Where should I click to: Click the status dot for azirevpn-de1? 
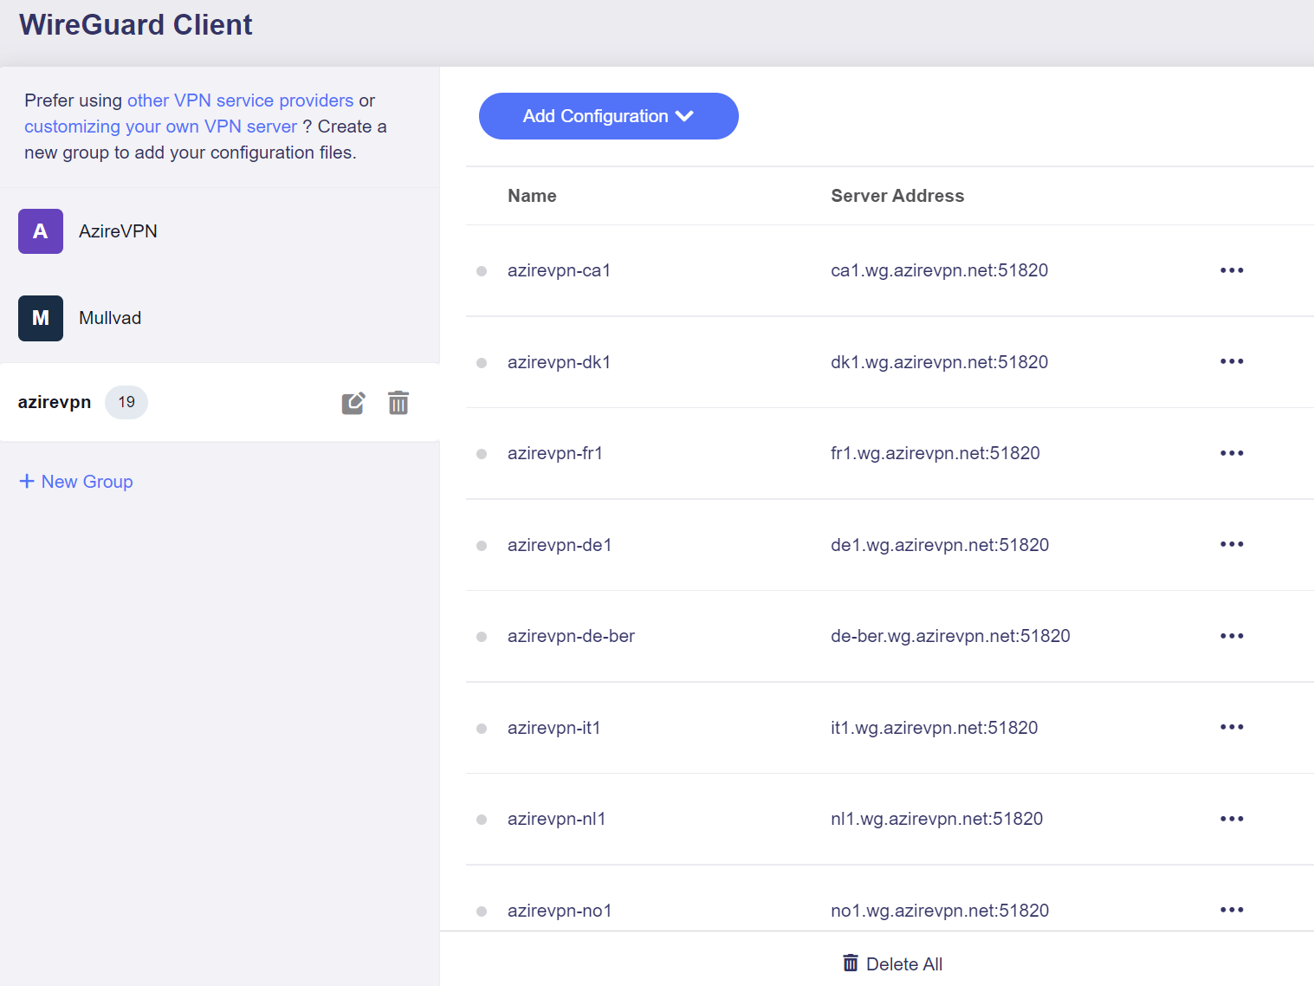pos(482,546)
